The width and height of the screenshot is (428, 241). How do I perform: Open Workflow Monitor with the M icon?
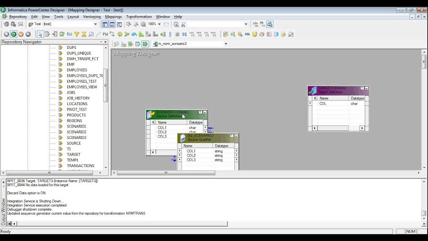click(x=28, y=34)
